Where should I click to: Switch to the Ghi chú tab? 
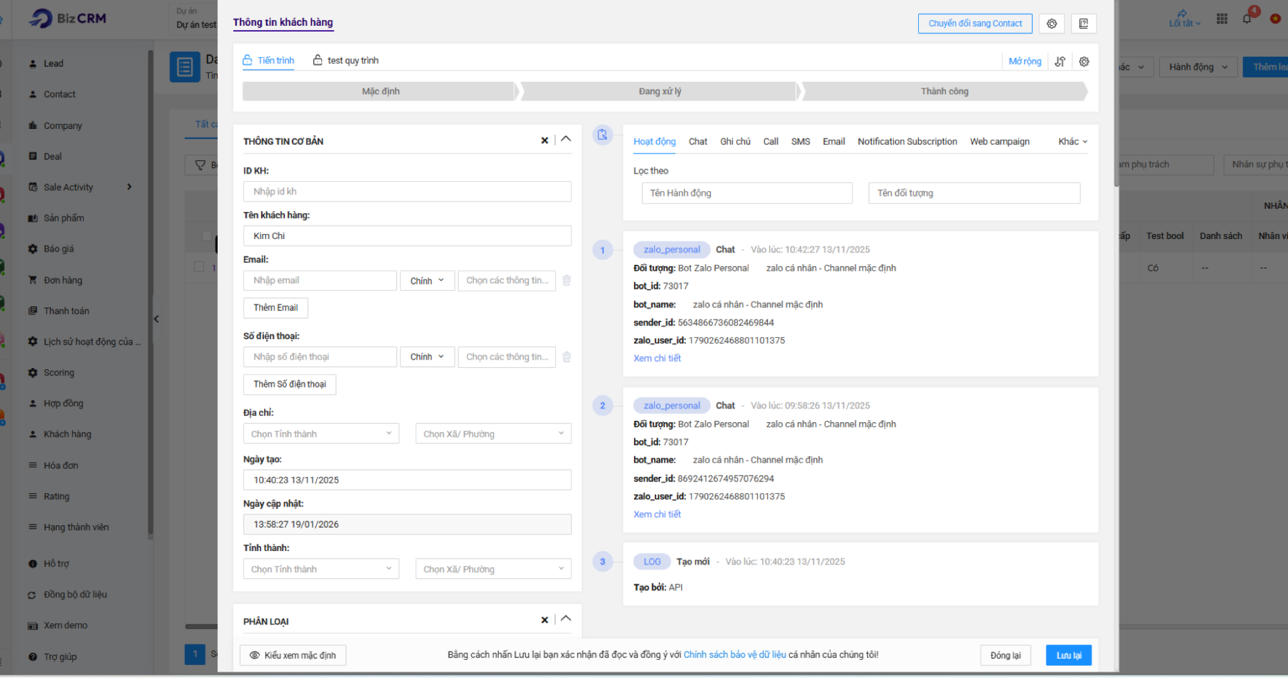pyautogui.click(x=735, y=142)
